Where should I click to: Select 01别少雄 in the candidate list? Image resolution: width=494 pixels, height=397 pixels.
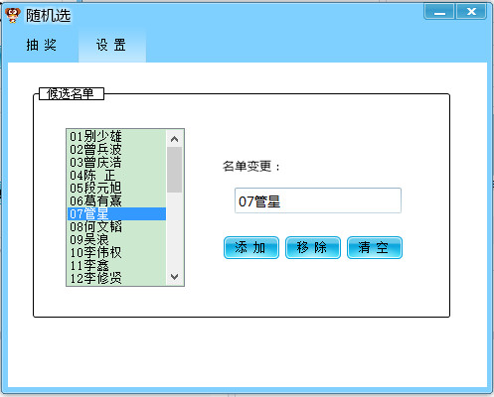click(x=116, y=136)
